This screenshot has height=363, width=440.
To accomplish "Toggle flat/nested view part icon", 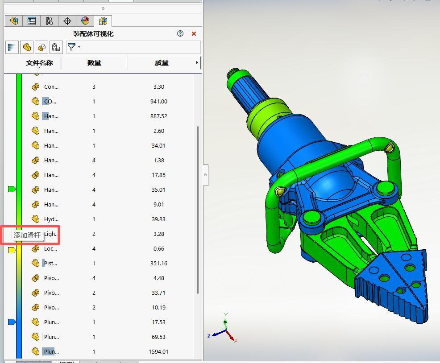I will [x=27, y=47].
